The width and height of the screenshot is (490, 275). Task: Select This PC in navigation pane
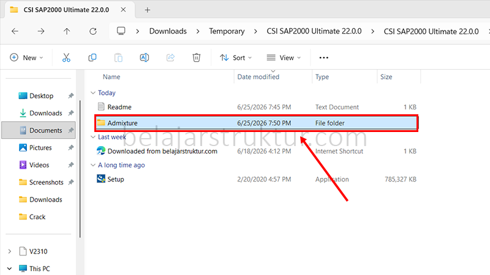(39, 268)
